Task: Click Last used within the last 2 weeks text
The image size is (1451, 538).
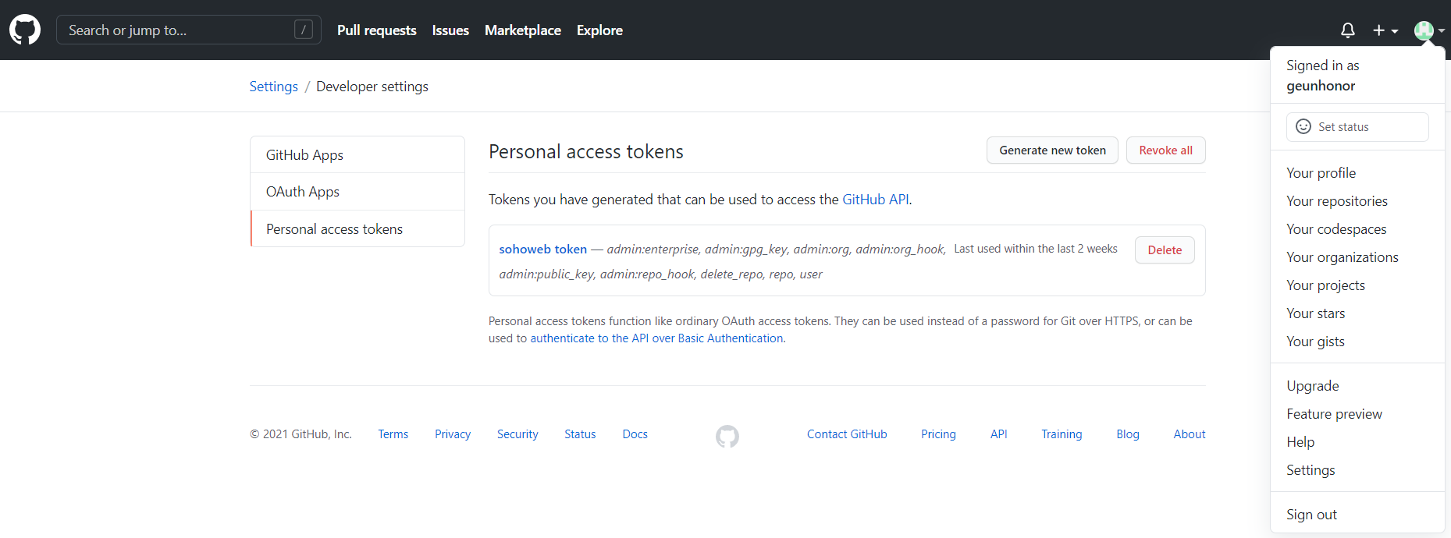Action: pos(1036,249)
